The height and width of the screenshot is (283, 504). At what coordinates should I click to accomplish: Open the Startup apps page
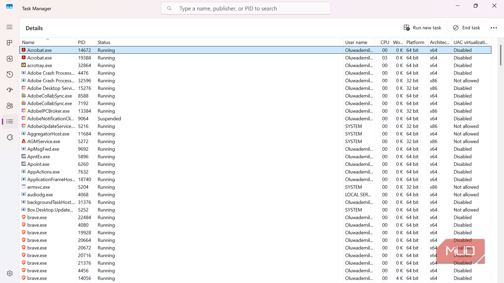click(x=9, y=90)
